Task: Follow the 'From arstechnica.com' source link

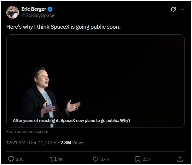Action: pyautogui.click(x=27, y=131)
